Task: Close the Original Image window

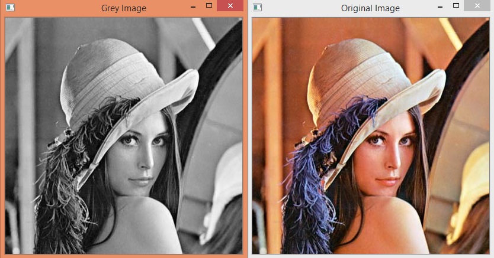Action: [477, 6]
